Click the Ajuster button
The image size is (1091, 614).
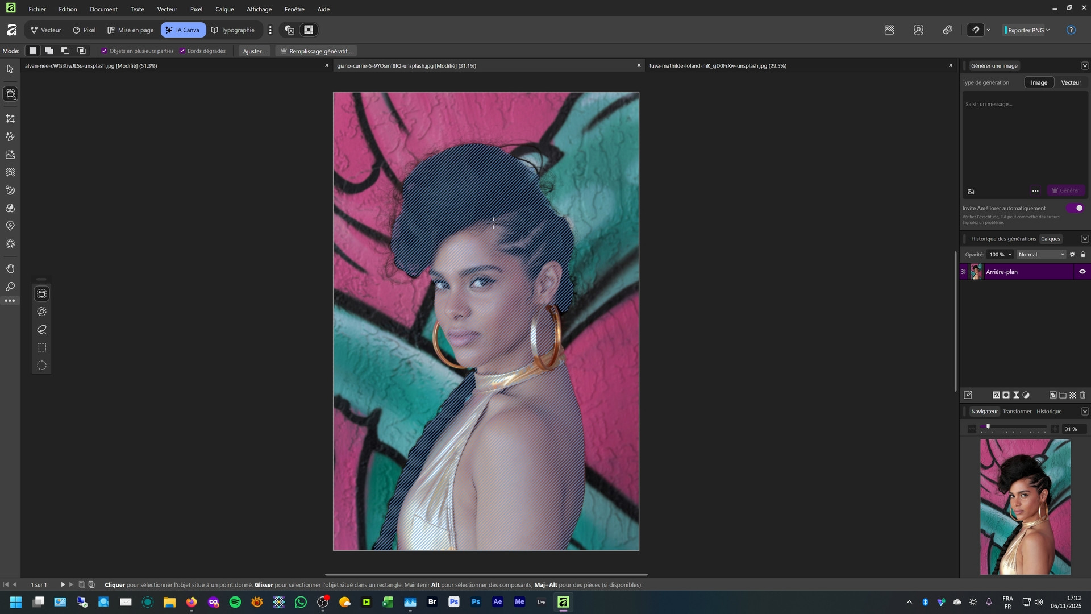(254, 51)
